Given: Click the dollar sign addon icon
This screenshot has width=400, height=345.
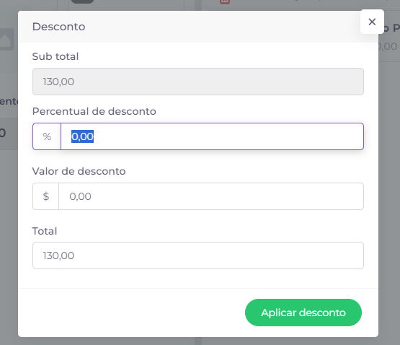Looking at the screenshot, I should 46,196.
